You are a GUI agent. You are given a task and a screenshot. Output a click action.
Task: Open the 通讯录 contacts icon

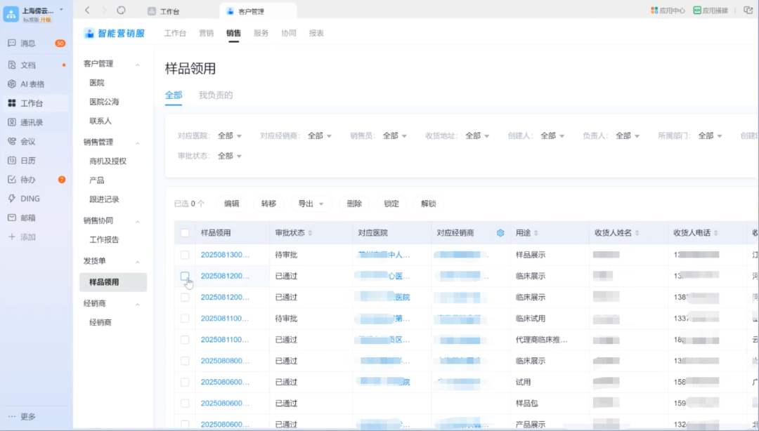point(12,122)
